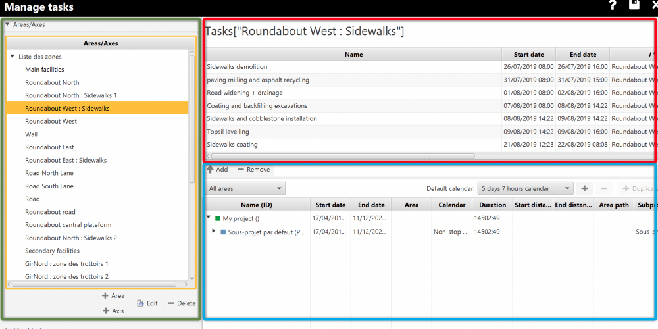Select the Topsil levelling task

point(430,132)
